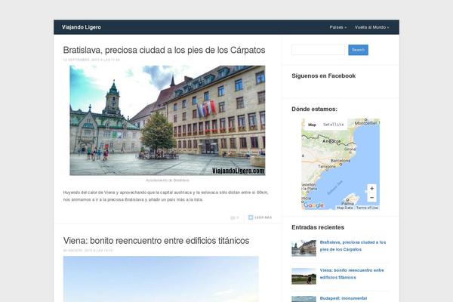Zoom in on the map
Image resolution: width=453 pixels, height=302 pixels.
[x=371, y=189]
